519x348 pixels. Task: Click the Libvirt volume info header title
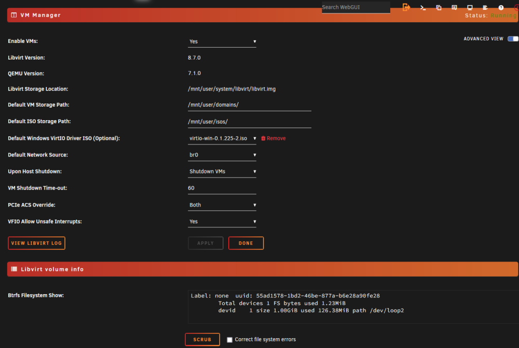click(52, 269)
